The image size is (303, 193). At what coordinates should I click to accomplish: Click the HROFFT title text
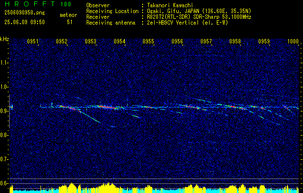30,4
